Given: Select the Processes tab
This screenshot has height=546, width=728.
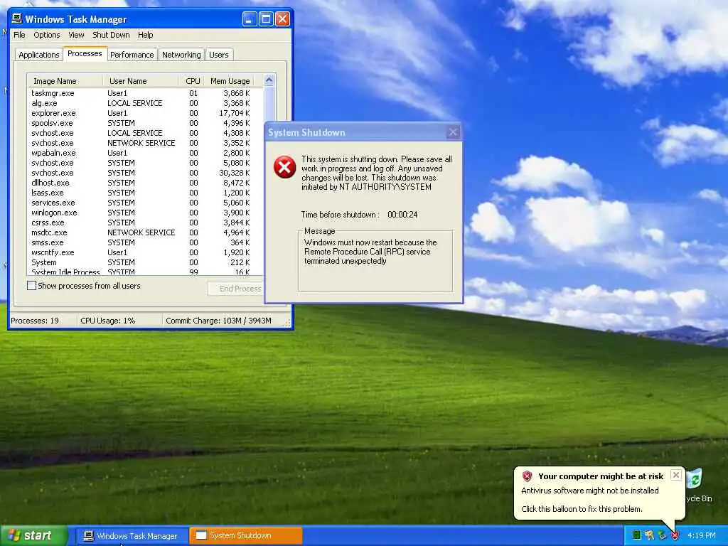Looking at the screenshot, I should click(85, 53).
